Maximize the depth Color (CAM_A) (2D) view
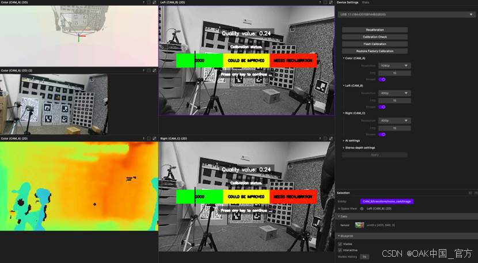Screen dimensions: 478x263 (154, 138)
